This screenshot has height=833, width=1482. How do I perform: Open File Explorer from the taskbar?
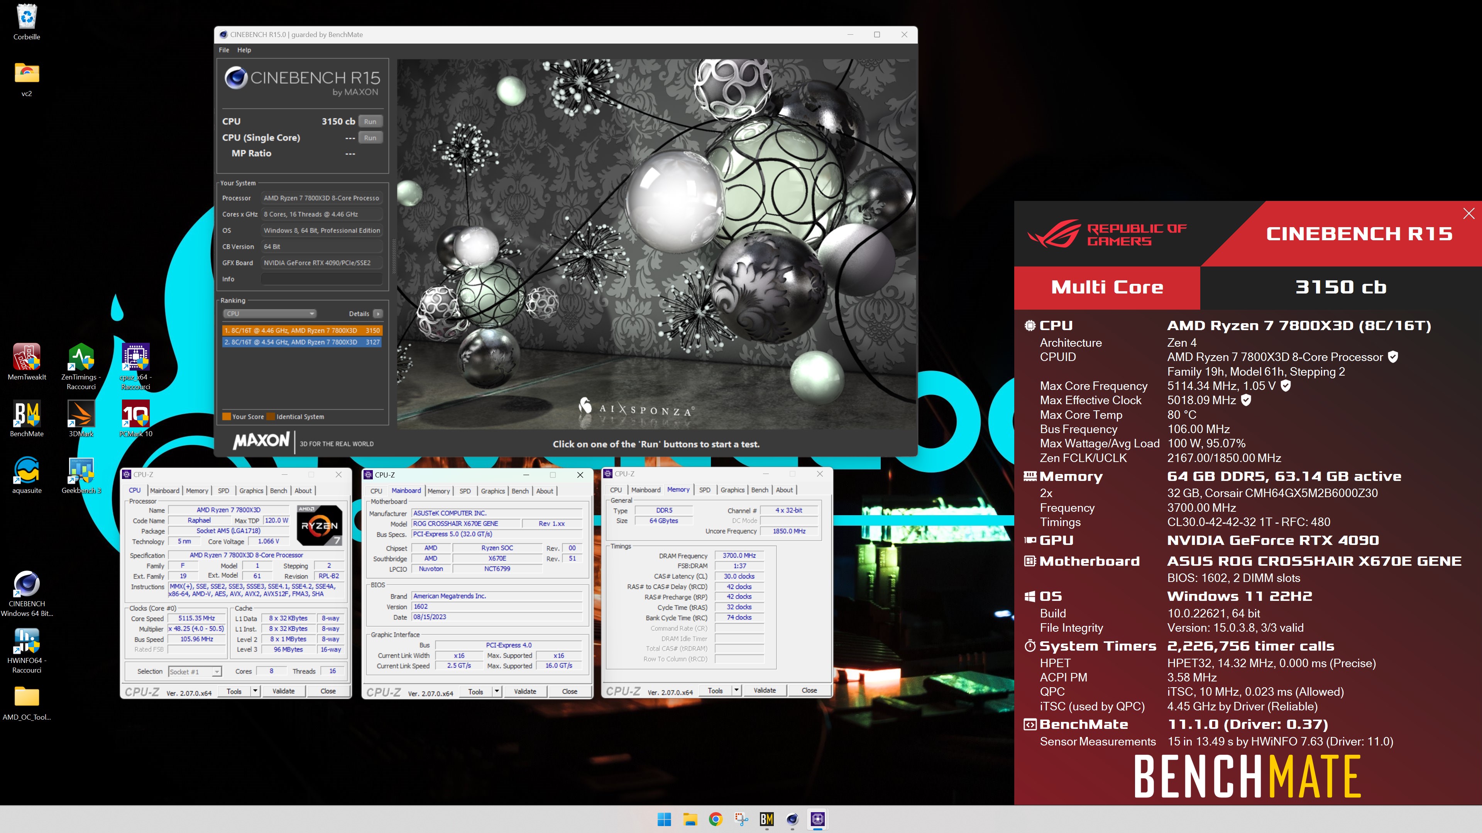click(x=690, y=819)
